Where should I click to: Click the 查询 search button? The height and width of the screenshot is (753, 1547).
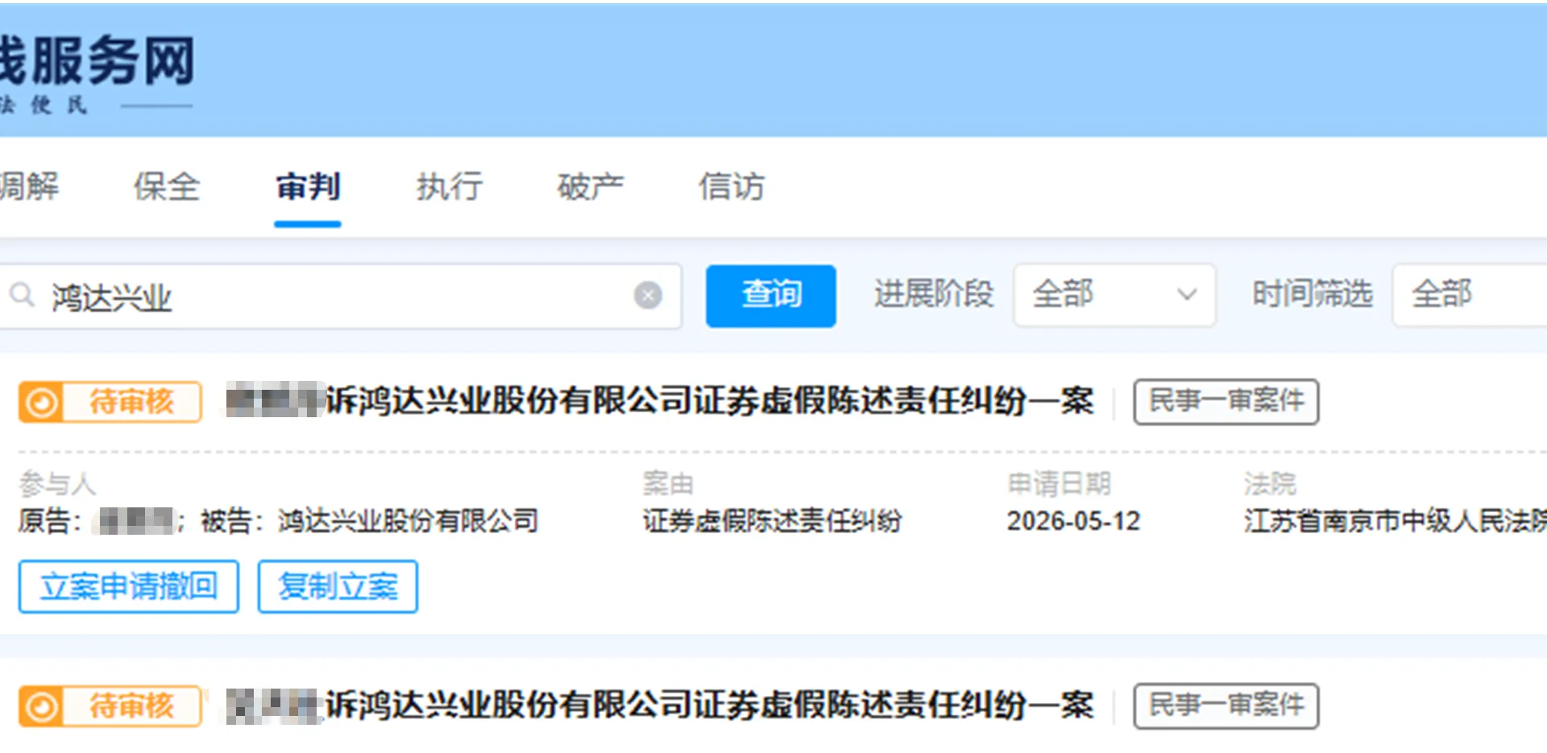771,296
